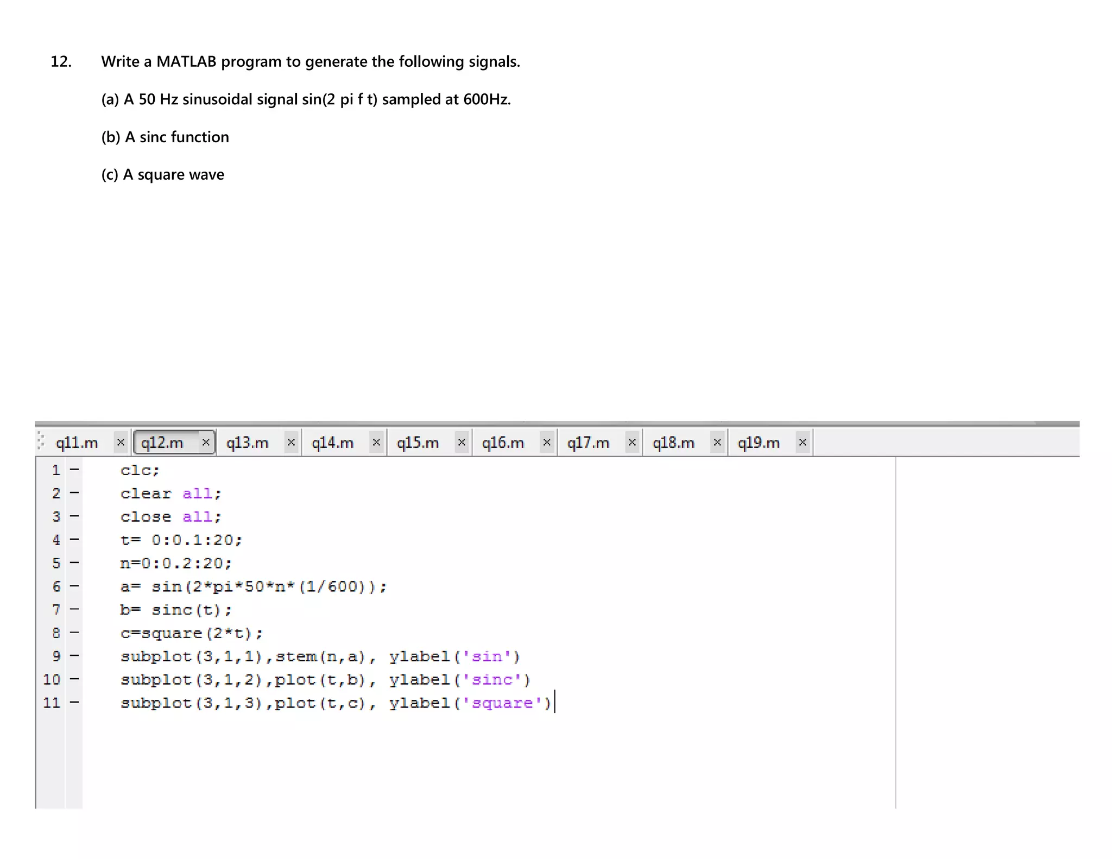Set breakpoint dash on line 1

(74, 469)
